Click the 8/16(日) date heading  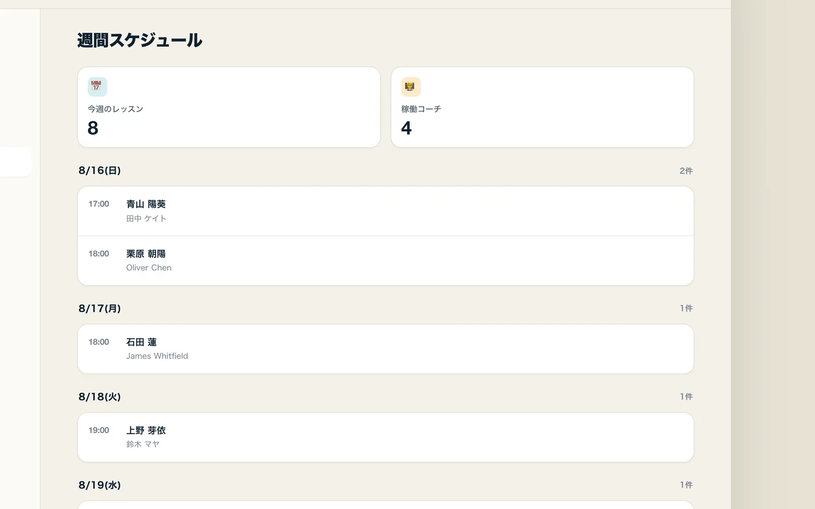tap(100, 171)
